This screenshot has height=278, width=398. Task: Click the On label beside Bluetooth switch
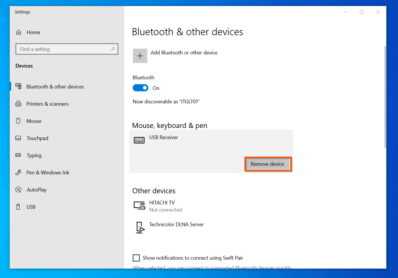(156, 88)
